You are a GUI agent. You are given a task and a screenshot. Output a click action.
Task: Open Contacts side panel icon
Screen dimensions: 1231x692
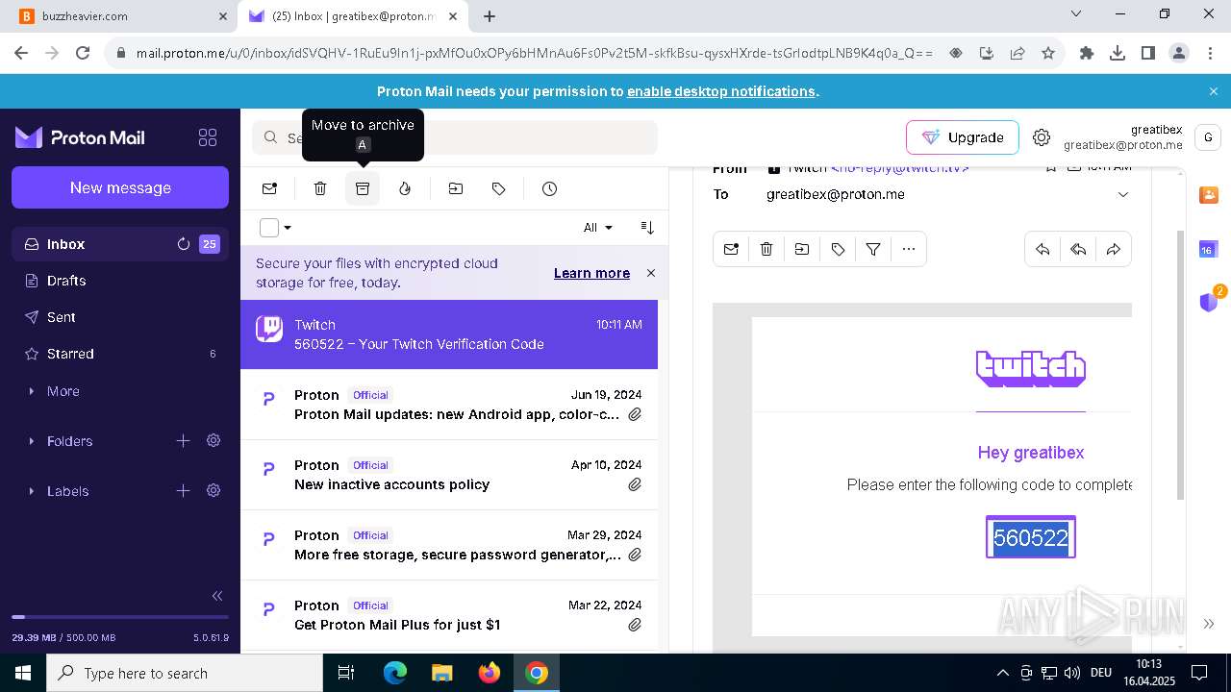pyautogui.click(x=1209, y=195)
